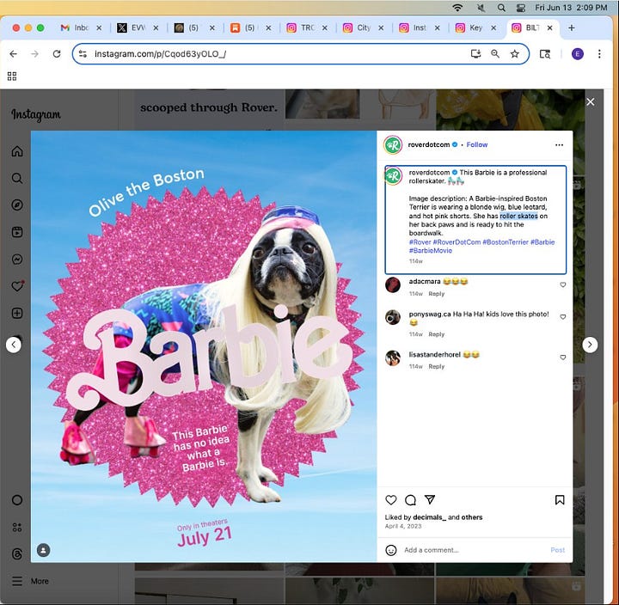Viewport: 619px width, 605px height.
Task: Open Instagram Search from the sidebar
Action: (x=17, y=178)
